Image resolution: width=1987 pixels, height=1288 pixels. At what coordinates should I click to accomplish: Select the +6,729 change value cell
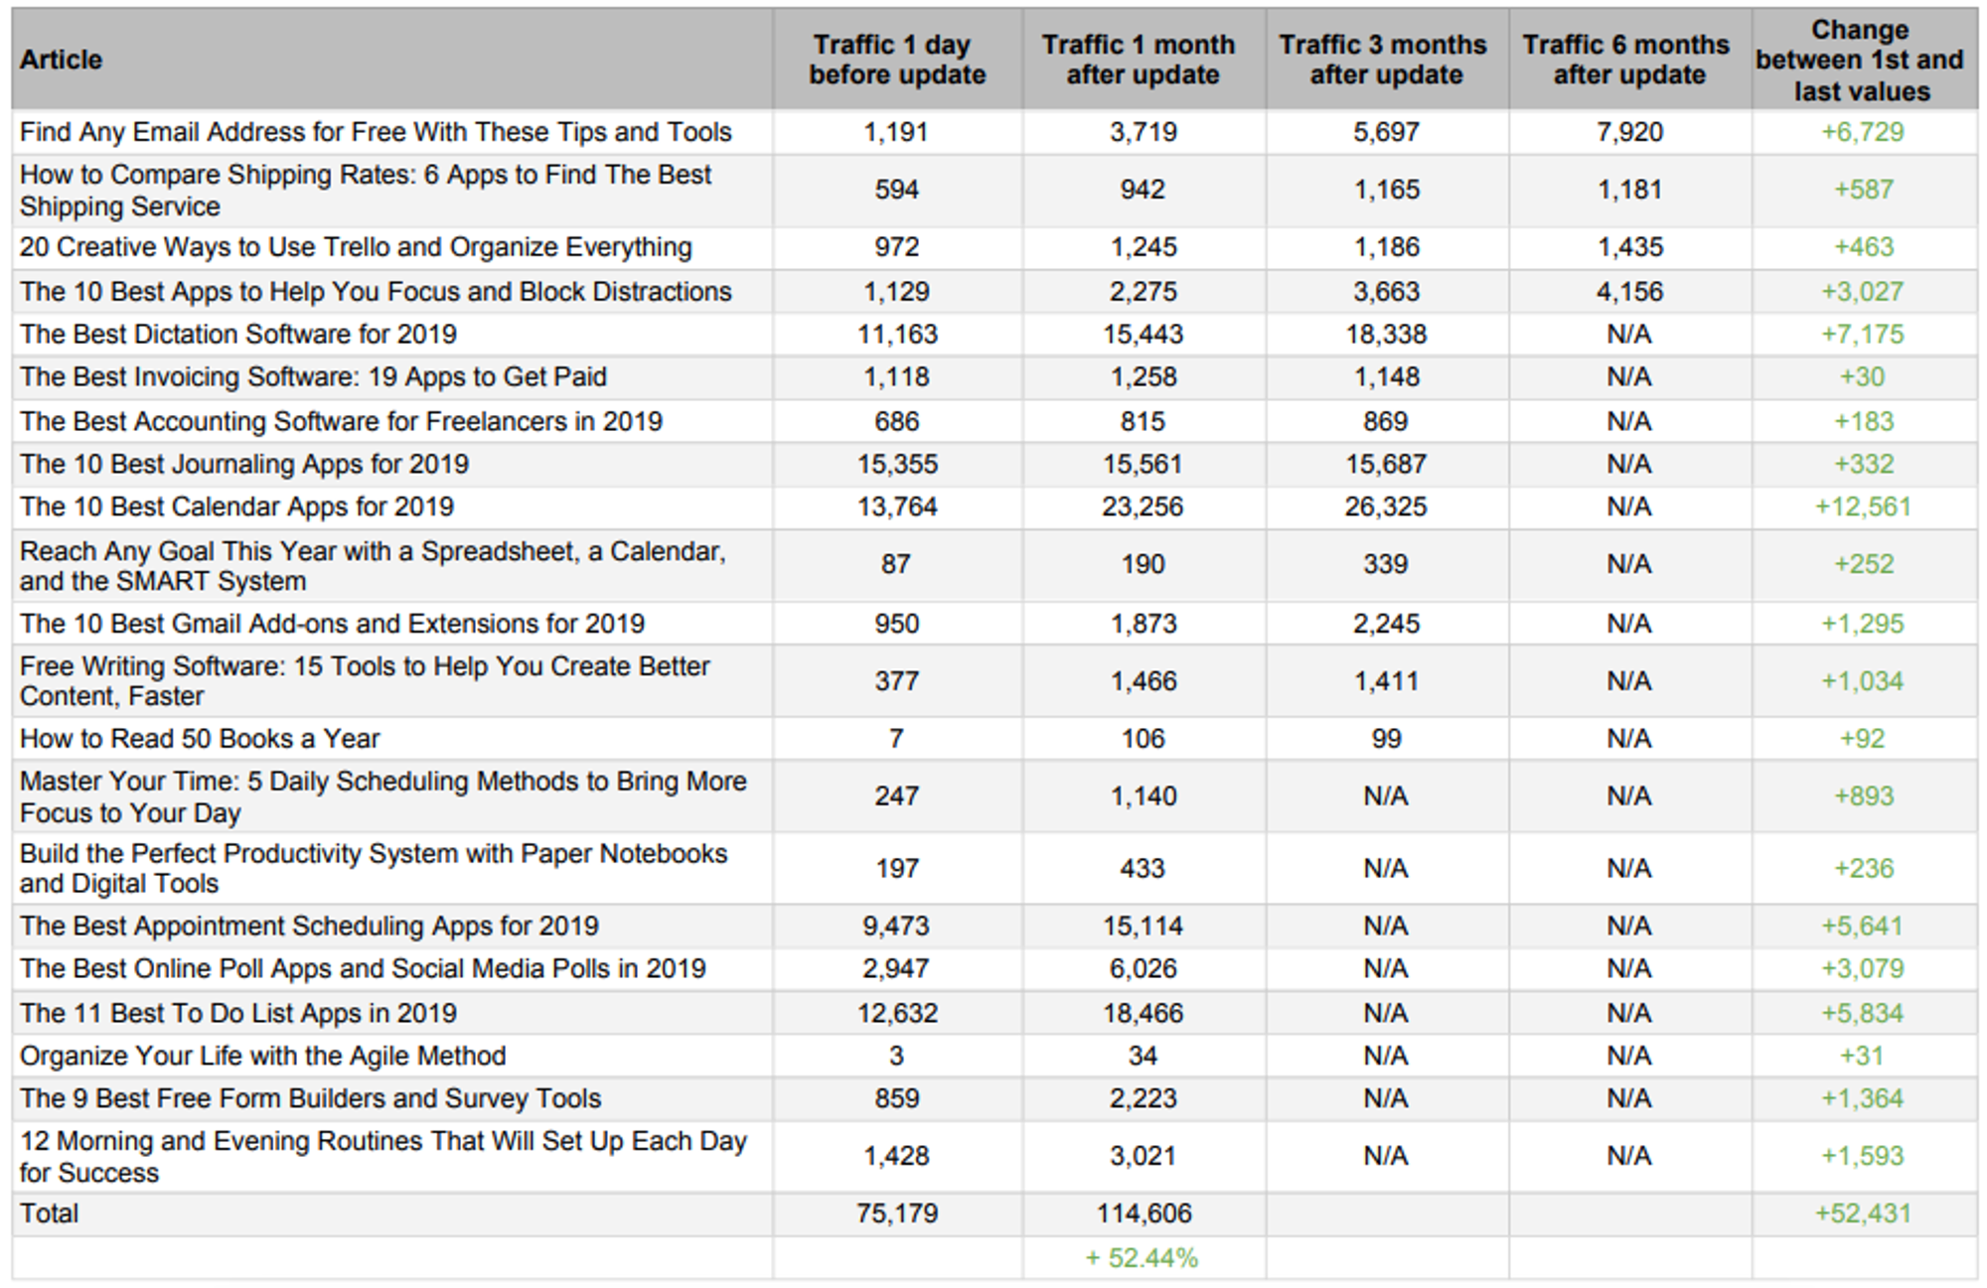1863,132
